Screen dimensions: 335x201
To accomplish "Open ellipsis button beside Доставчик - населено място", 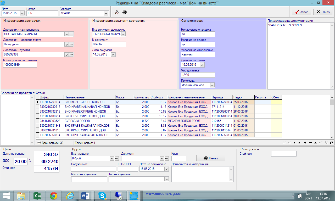I will pos(71,44).
